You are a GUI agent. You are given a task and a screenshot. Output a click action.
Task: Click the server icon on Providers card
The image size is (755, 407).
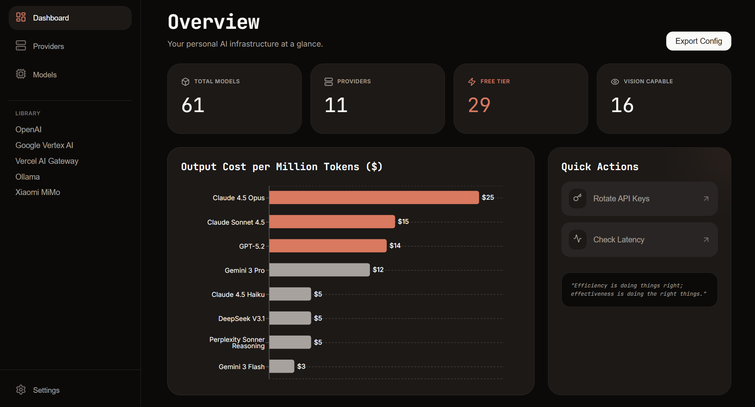(329, 81)
